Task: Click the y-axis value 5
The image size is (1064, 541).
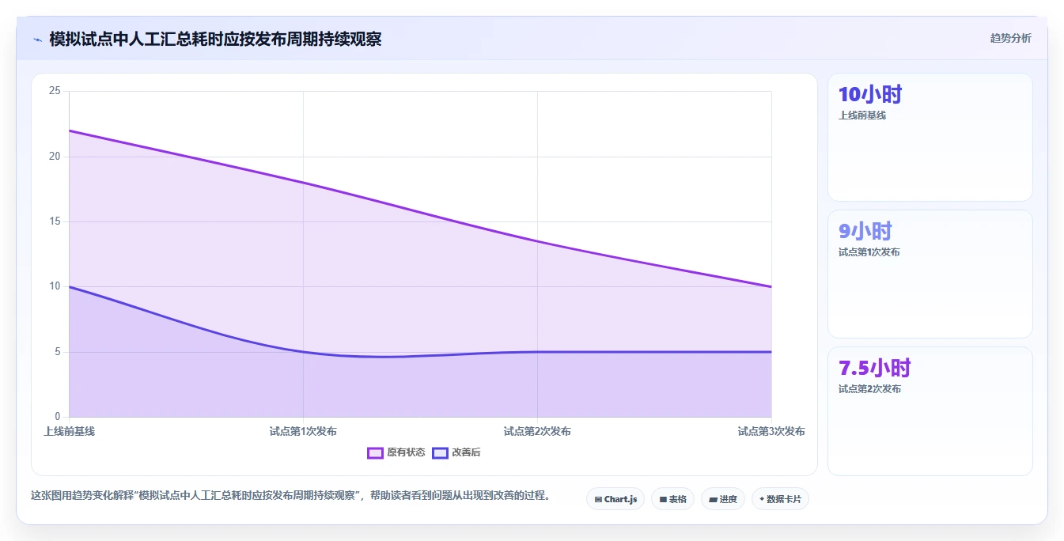Action: pyautogui.click(x=57, y=352)
